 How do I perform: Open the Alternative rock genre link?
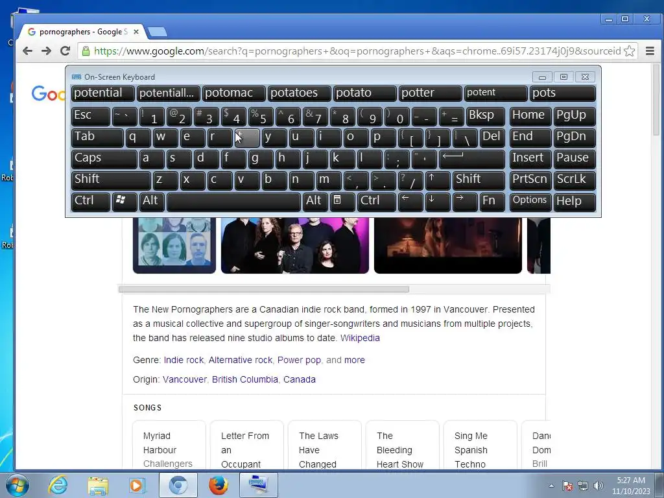pyautogui.click(x=240, y=360)
